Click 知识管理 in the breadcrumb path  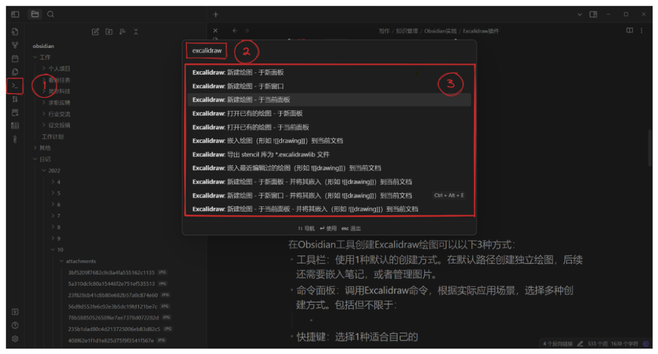click(x=406, y=31)
